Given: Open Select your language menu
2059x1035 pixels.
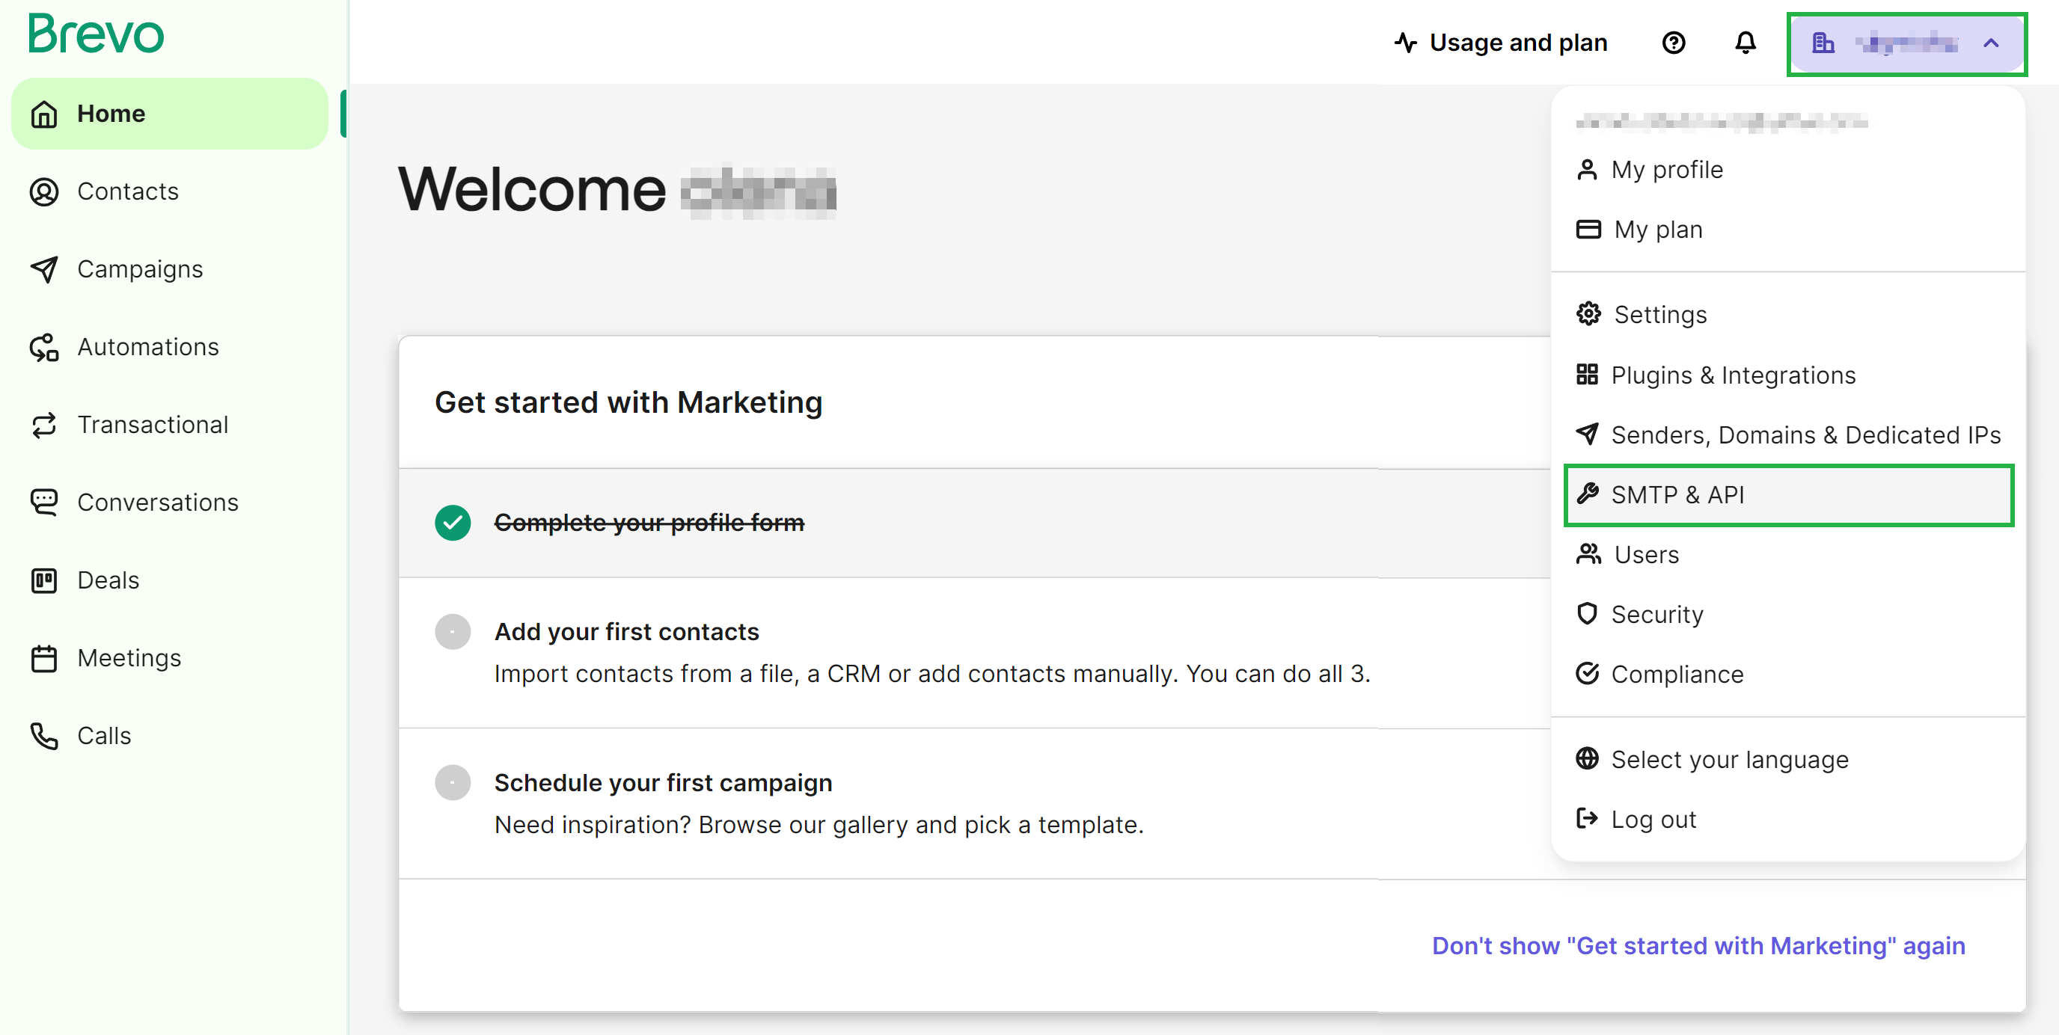Looking at the screenshot, I should point(1729,759).
